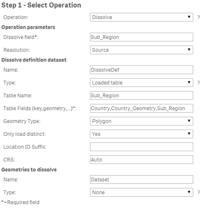Expand the Geometries to dissolve Type dropdown
The image size is (206, 212).
[142, 193]
